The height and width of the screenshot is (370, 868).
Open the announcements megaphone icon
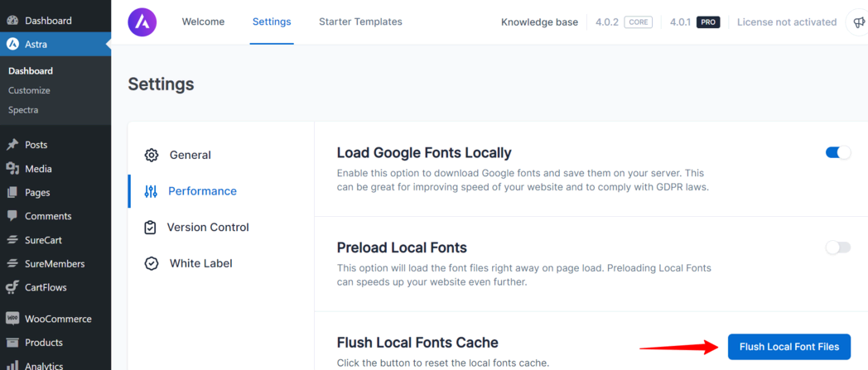[860, 23]
